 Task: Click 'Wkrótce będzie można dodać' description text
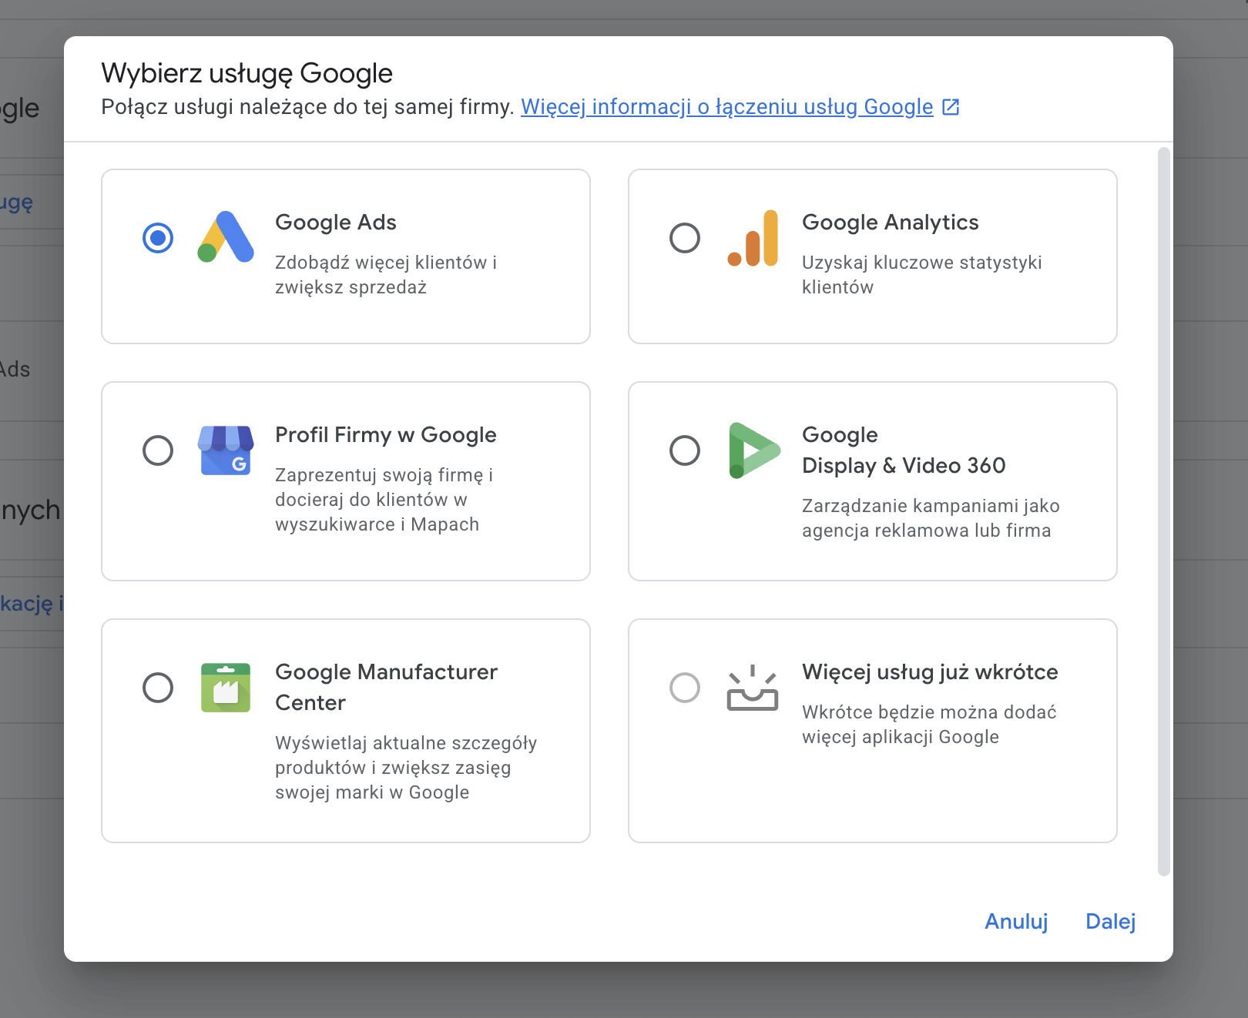(929, 725)
